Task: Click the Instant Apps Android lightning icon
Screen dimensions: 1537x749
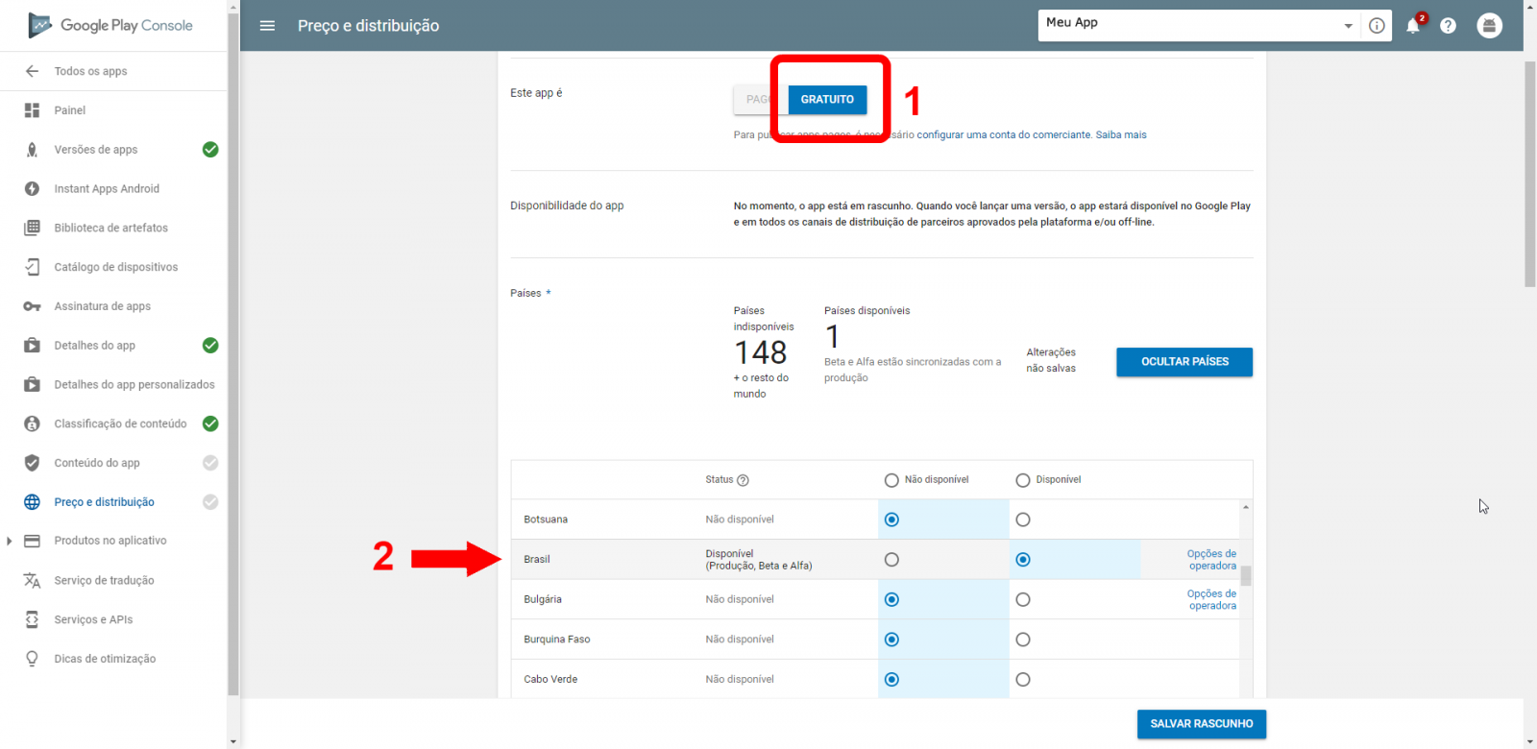Action: (x=32, y=189)
